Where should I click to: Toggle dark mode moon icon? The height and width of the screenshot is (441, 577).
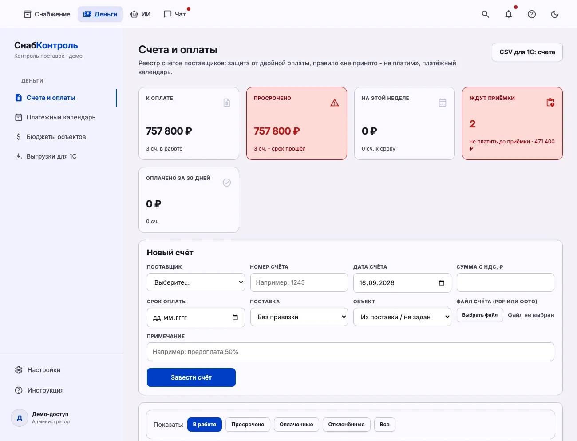(555, 14)
